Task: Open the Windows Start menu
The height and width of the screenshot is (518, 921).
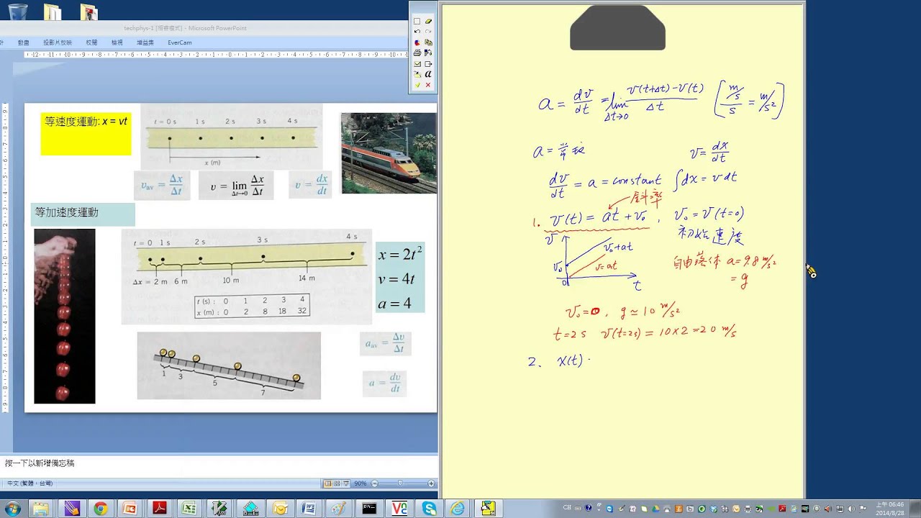Action: pyautogui.click(x=13, y=509)
